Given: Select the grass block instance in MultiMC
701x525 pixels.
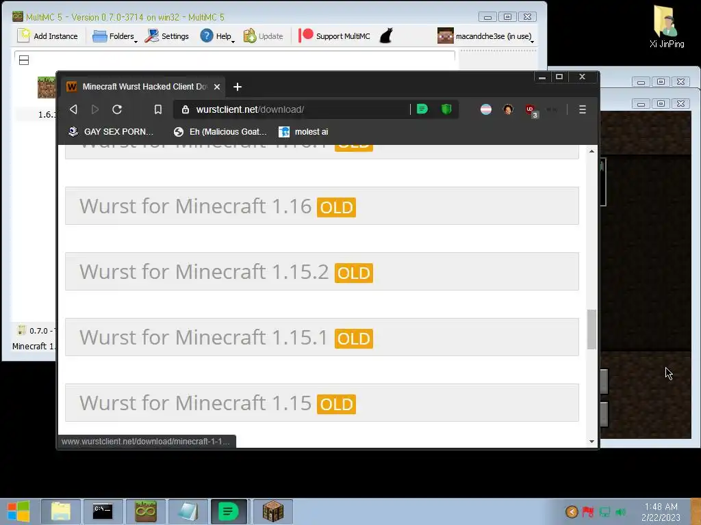Looking at the screenshot, I should click(x=46, y=87).
